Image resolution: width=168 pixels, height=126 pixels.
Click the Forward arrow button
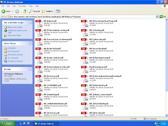17,11
